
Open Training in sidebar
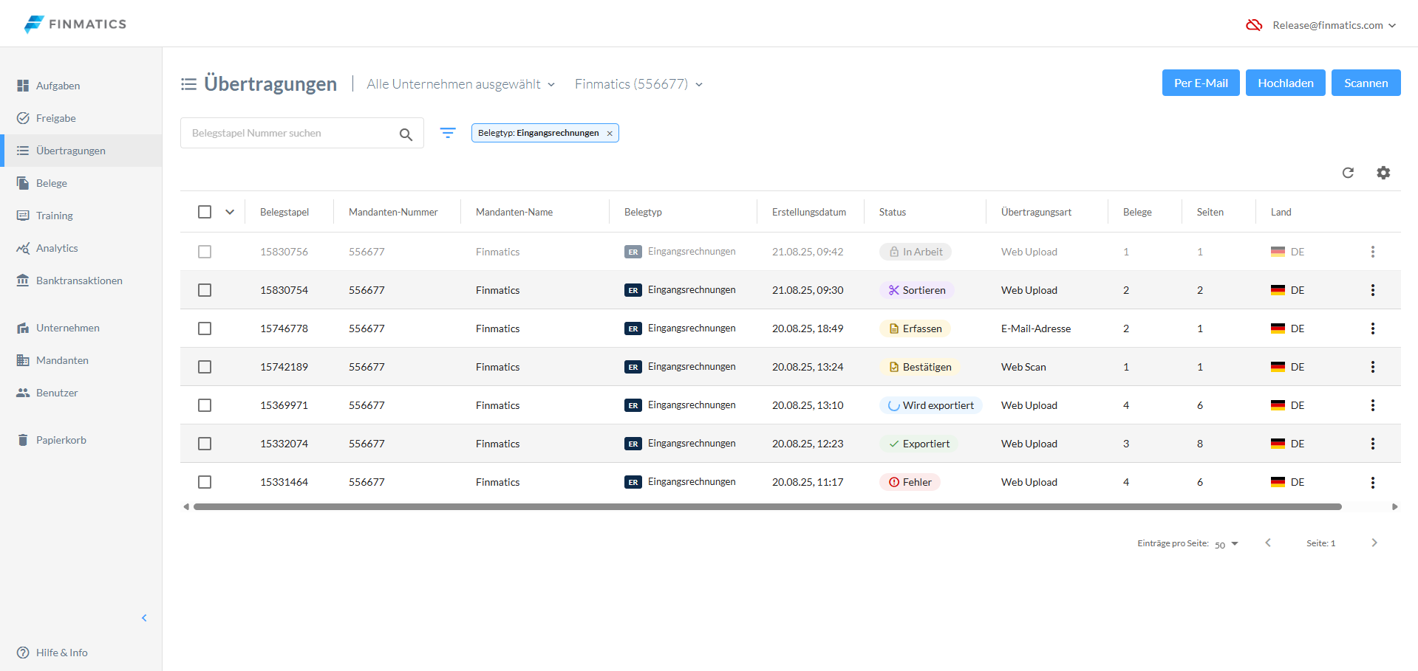81,216
